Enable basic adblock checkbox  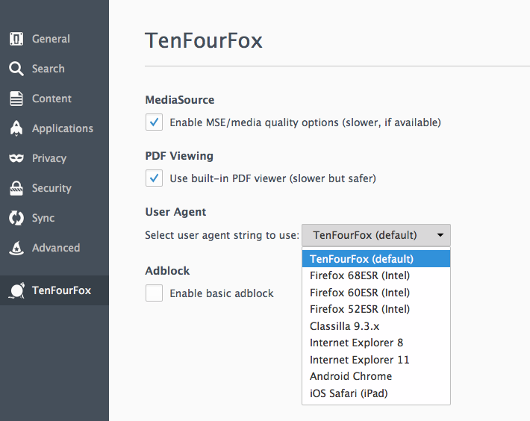(154, 293)
